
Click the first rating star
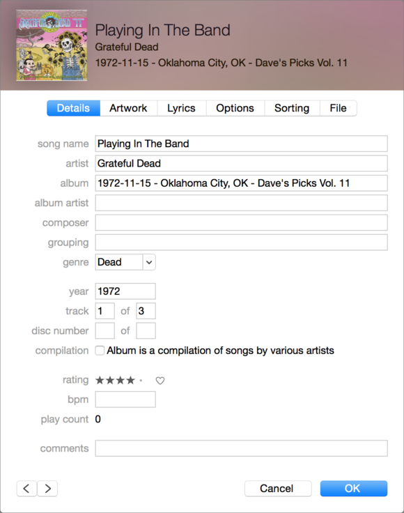pyautogui.click(x=100, y=380)
